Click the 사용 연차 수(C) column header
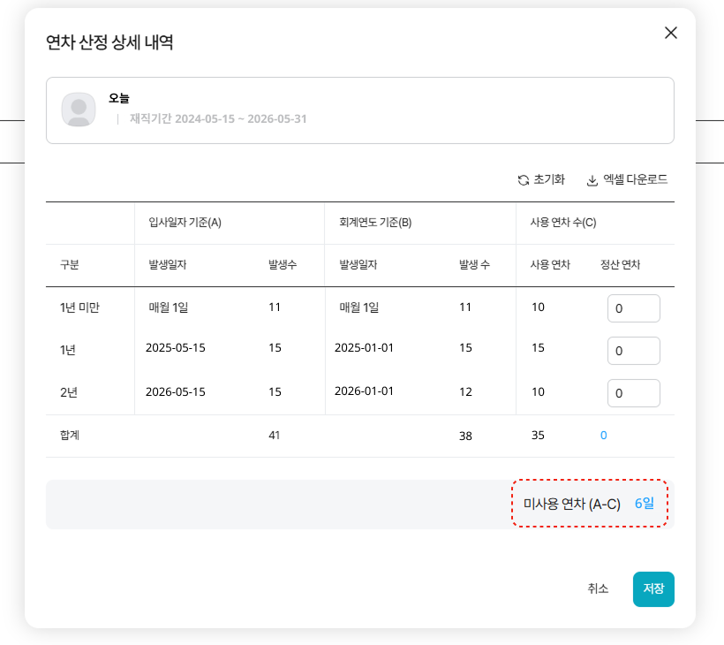The image size is (724, 645). 563,223
